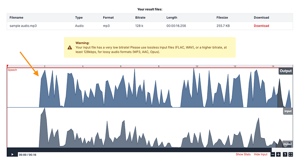This screenshot has width=305, height=163.
Task: Click the red Speech segment label
Action: pos(12,70)
